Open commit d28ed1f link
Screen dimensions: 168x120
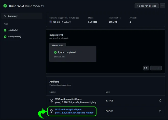coord(67,22)
